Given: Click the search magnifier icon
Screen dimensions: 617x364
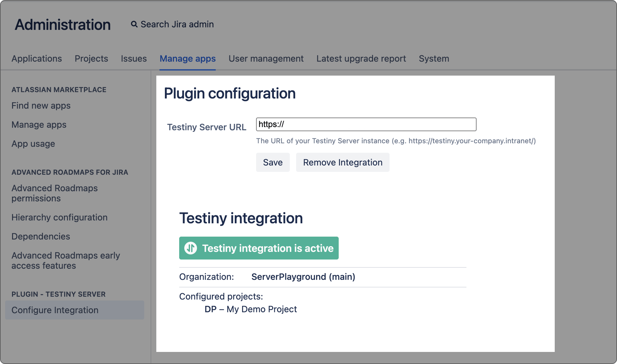Looking at the screenshot, I should pos(134,24).
